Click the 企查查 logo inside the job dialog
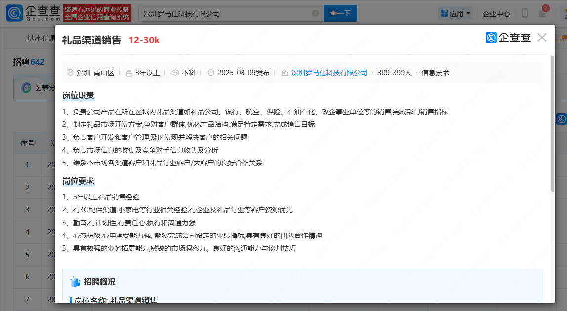Image resolution: width=567 pixels, height=311 pixels. 508,37
